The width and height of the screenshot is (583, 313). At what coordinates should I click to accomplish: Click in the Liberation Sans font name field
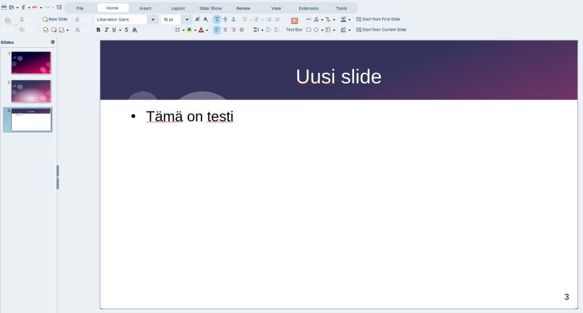[x=121, y=19]
